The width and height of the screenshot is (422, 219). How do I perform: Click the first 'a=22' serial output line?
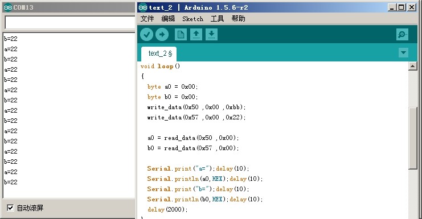[11, 49]
